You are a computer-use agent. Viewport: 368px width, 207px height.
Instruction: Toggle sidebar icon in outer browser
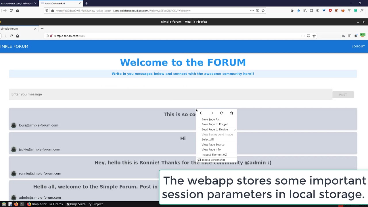point(311,11)
